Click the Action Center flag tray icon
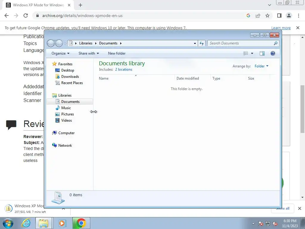Viewport: 305px width, 229px height. tap(261, 224)
